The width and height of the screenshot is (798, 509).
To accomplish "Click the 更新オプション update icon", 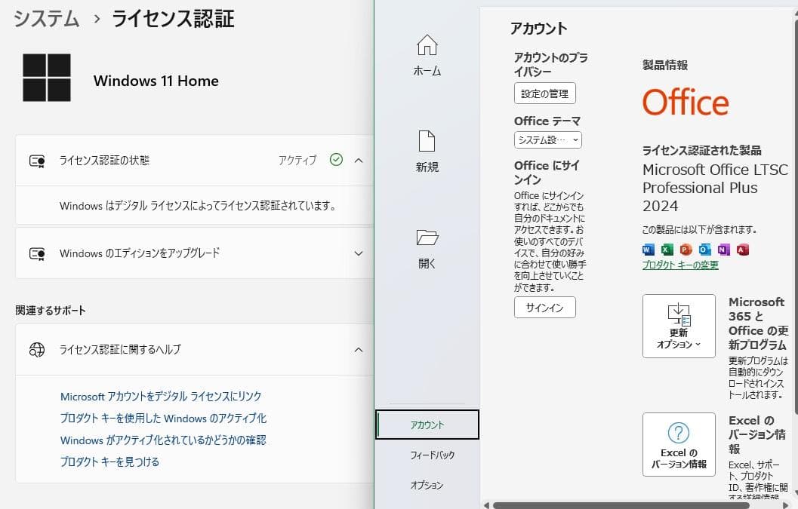I will pyautogui.click(x=677, y=326).
